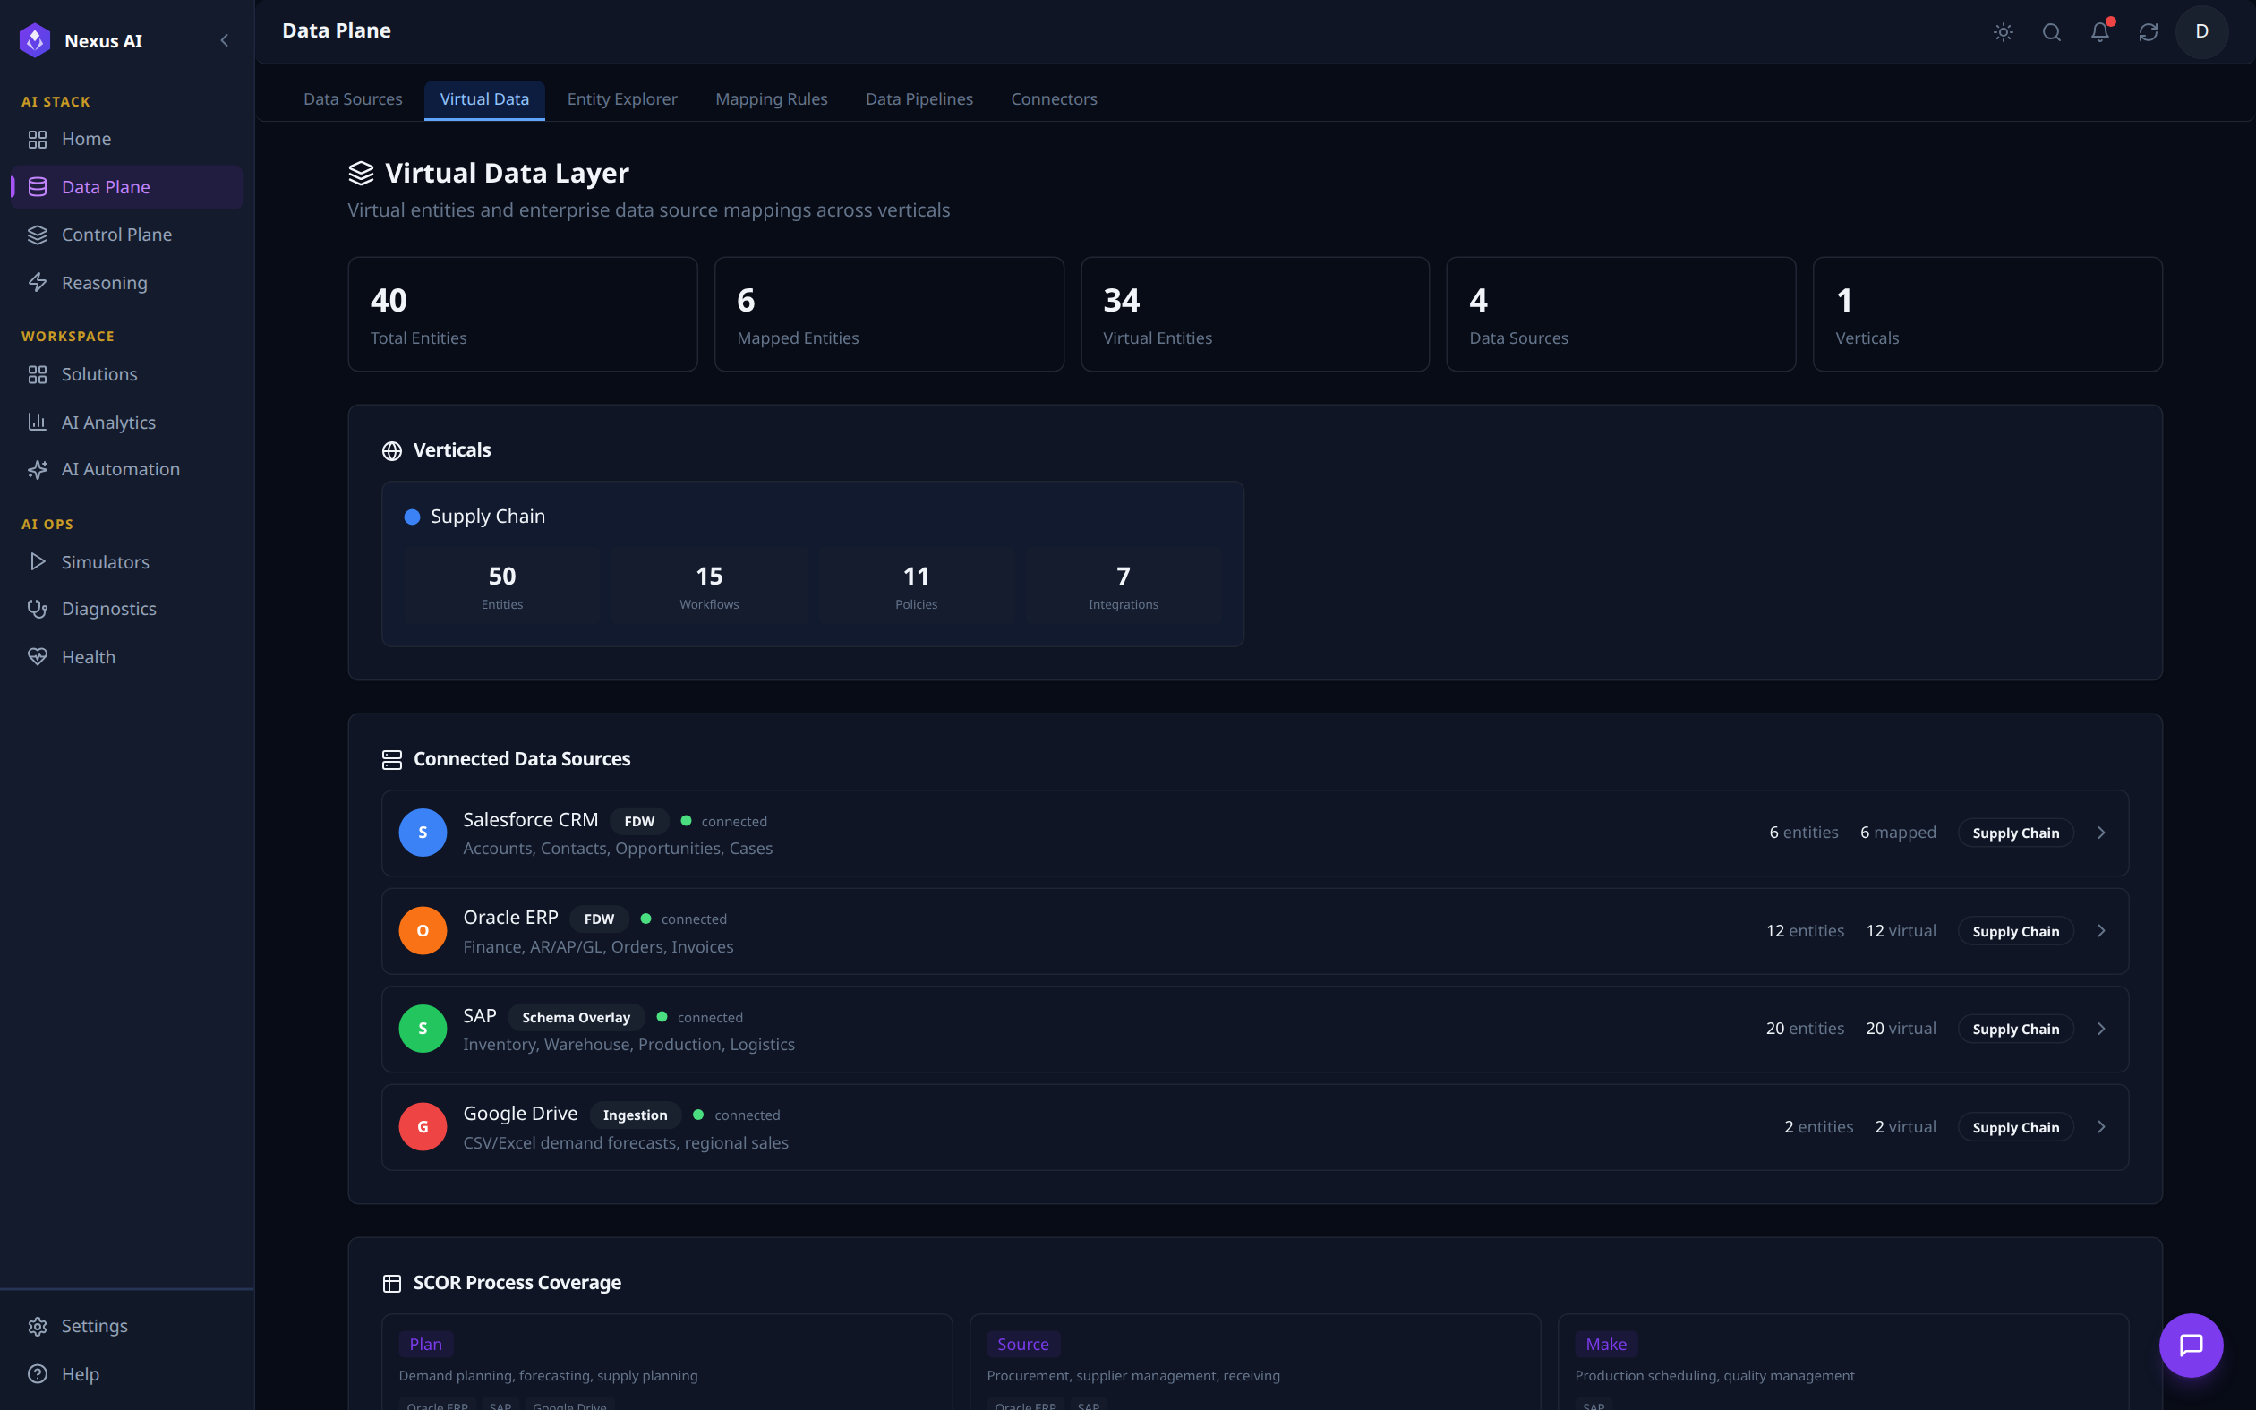Open the user avatar D menu
Screen dimensions: 2256x1410
[2202, 31]
